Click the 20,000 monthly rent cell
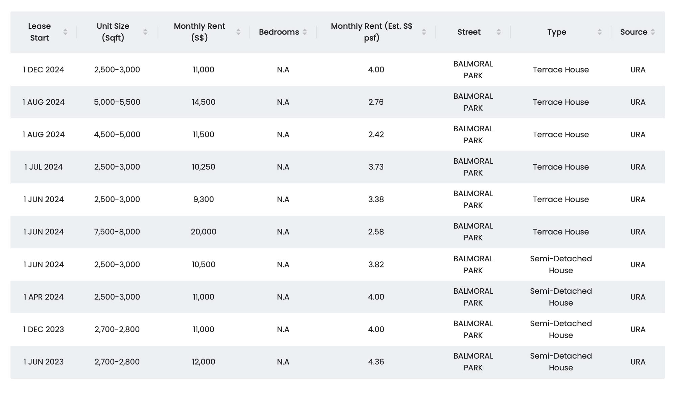 tap(203, 232)
